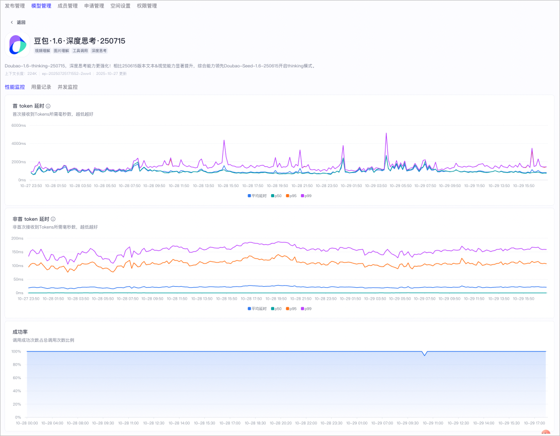Viewport: 560px width, 436px height.
Task: Switch to the 并发监控 tab
Action: pyautogui.click(x=67, y=87)
